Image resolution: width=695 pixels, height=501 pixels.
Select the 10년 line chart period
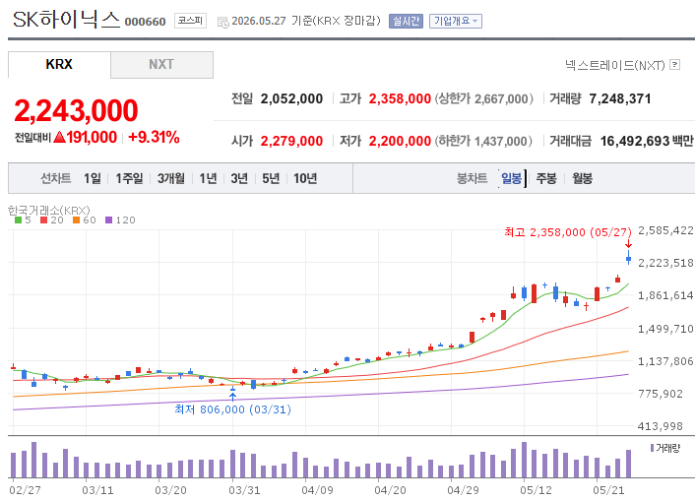pyautogui.click(x=305, y=178)
